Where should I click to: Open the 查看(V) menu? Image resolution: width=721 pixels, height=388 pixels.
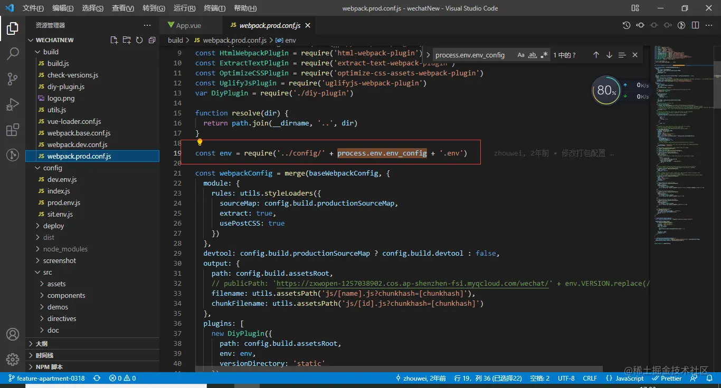pos(123,8)
